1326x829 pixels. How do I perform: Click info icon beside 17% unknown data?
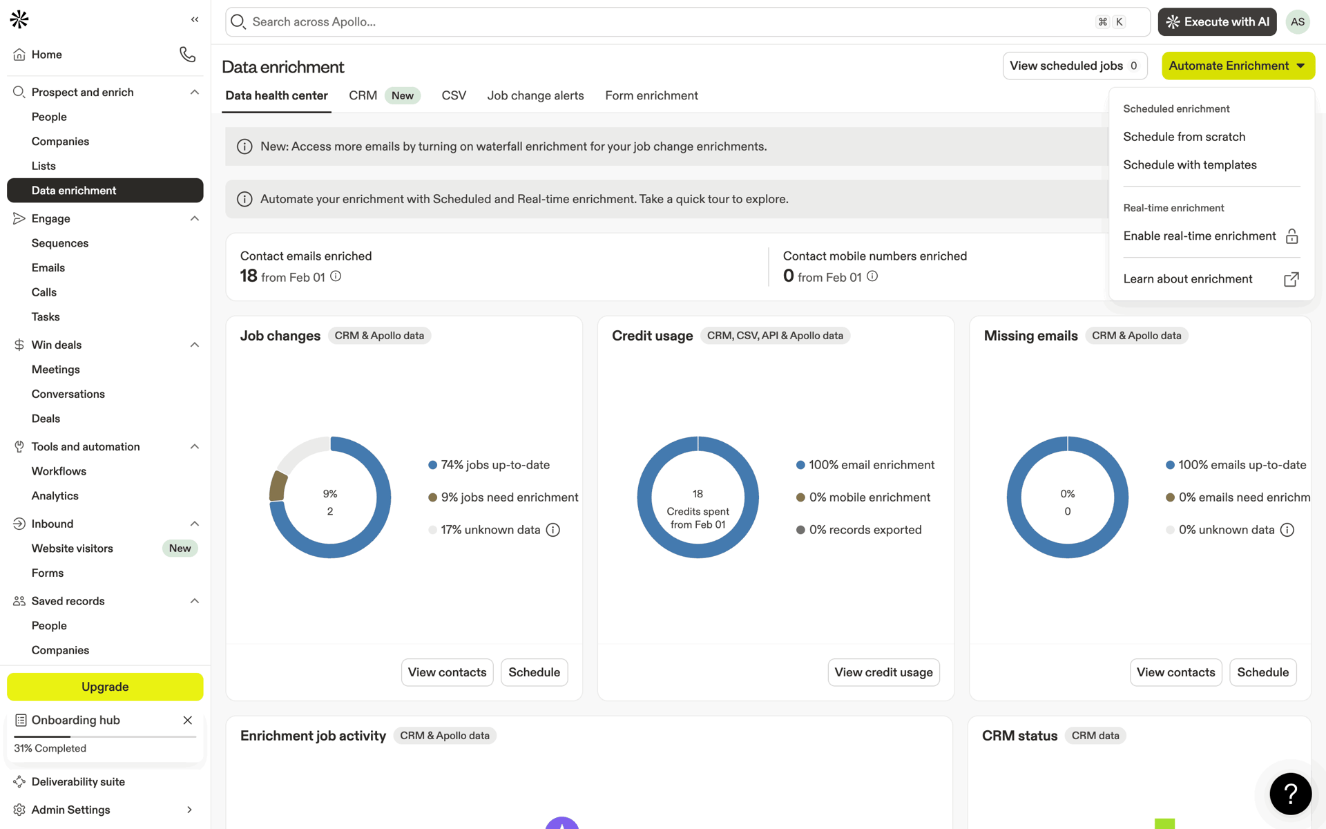[x=553, y=530]
